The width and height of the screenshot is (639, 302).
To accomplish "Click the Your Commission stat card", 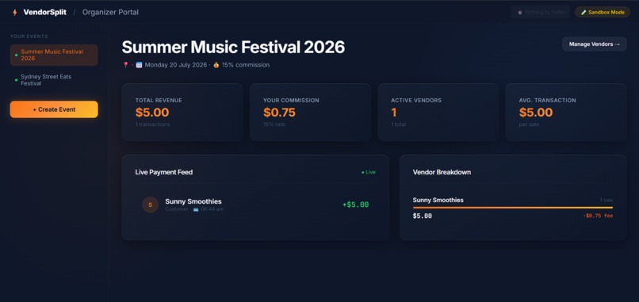I will pyautogui.click(x=310, y=113).
